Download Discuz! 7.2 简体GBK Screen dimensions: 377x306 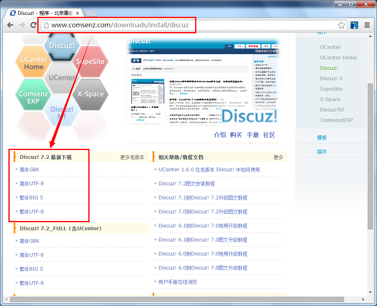click(29, 170)
